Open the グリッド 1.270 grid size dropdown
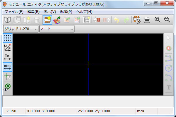Viewport: 176px width, 117px height. (21, 29)
